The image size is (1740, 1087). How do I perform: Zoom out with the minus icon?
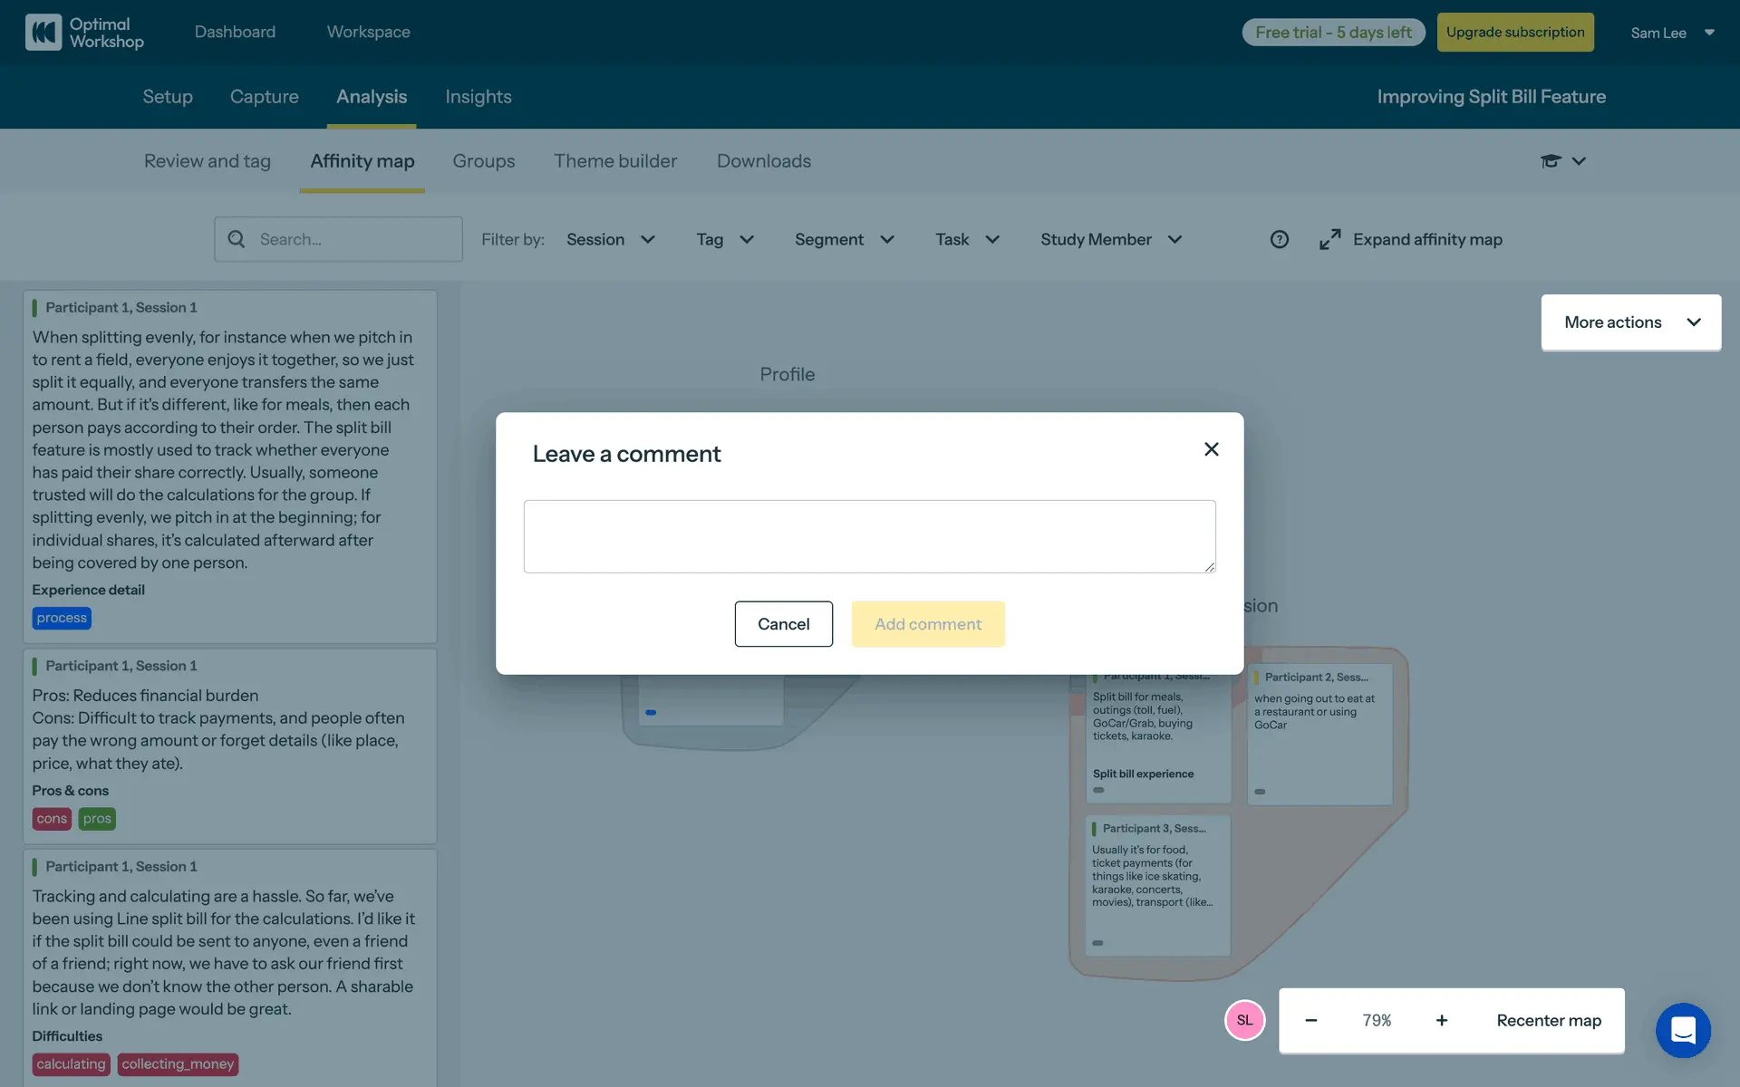[x=1310, y=1021]
